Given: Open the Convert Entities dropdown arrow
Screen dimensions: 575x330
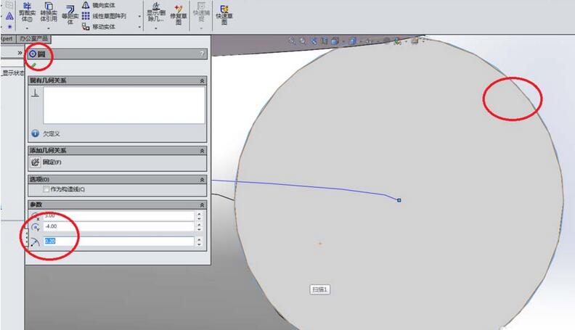Looking at the screenshot, I should 49,28.
